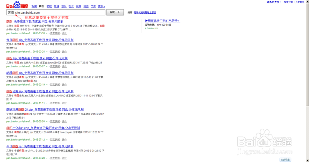Expand the arrow beside date 2013-03-10
Image resolution: width=309 pixels, height=162 pixels.
(47, 33)
